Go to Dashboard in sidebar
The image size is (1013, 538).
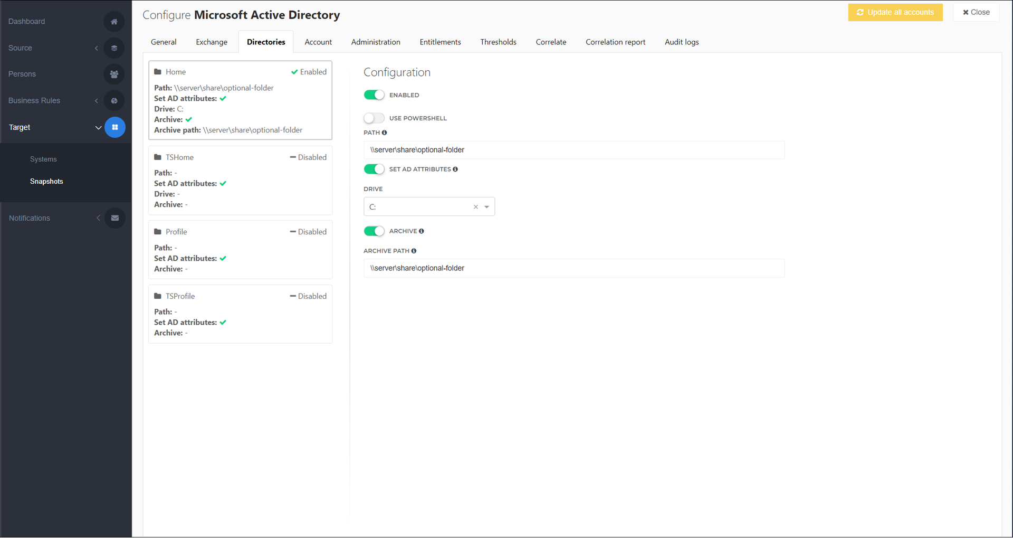point(26,22)
